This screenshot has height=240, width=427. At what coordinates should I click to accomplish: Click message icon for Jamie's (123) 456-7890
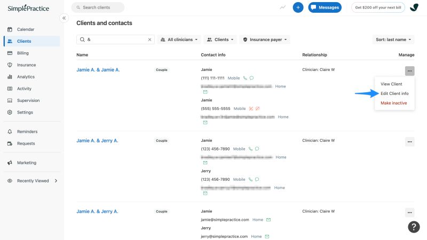coord(257,149)
